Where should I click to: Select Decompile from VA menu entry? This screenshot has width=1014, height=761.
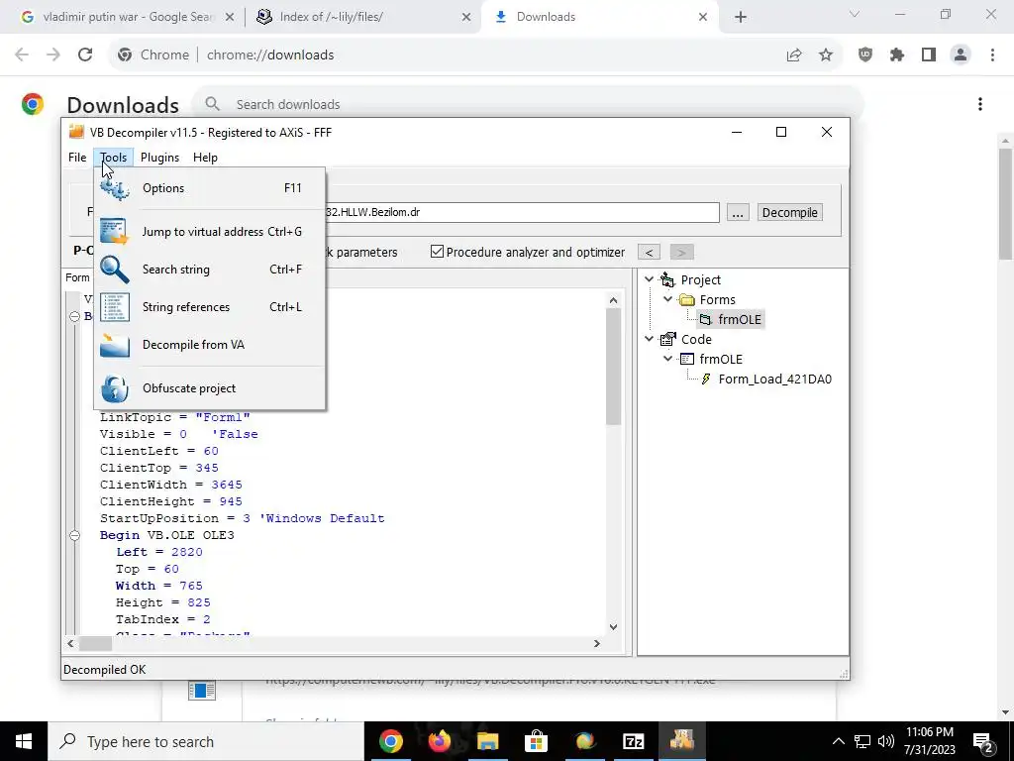tap(210, 344)
